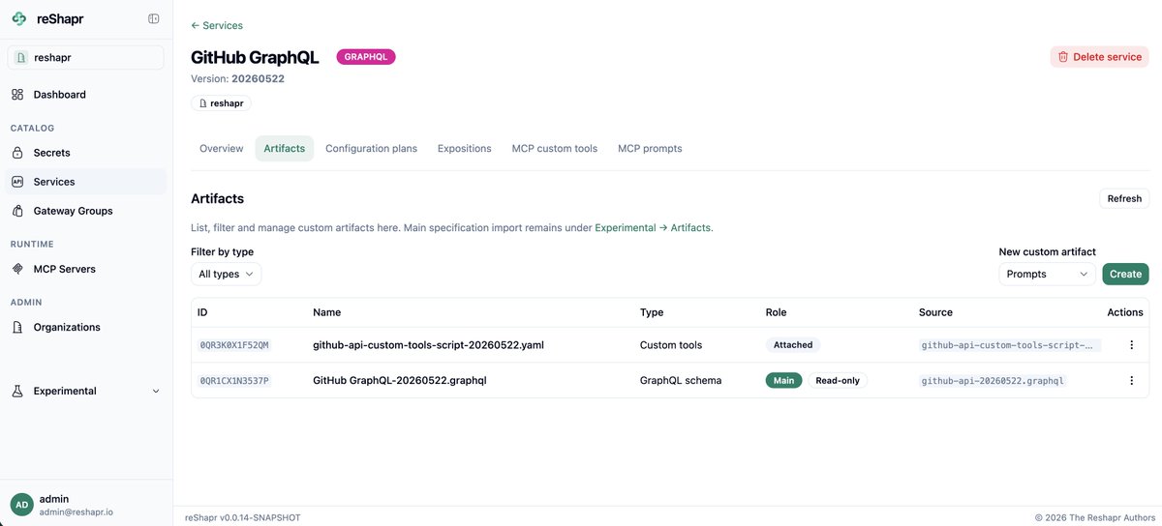
Task: Click the Services API icon
Action: click(x=17, y=182)
